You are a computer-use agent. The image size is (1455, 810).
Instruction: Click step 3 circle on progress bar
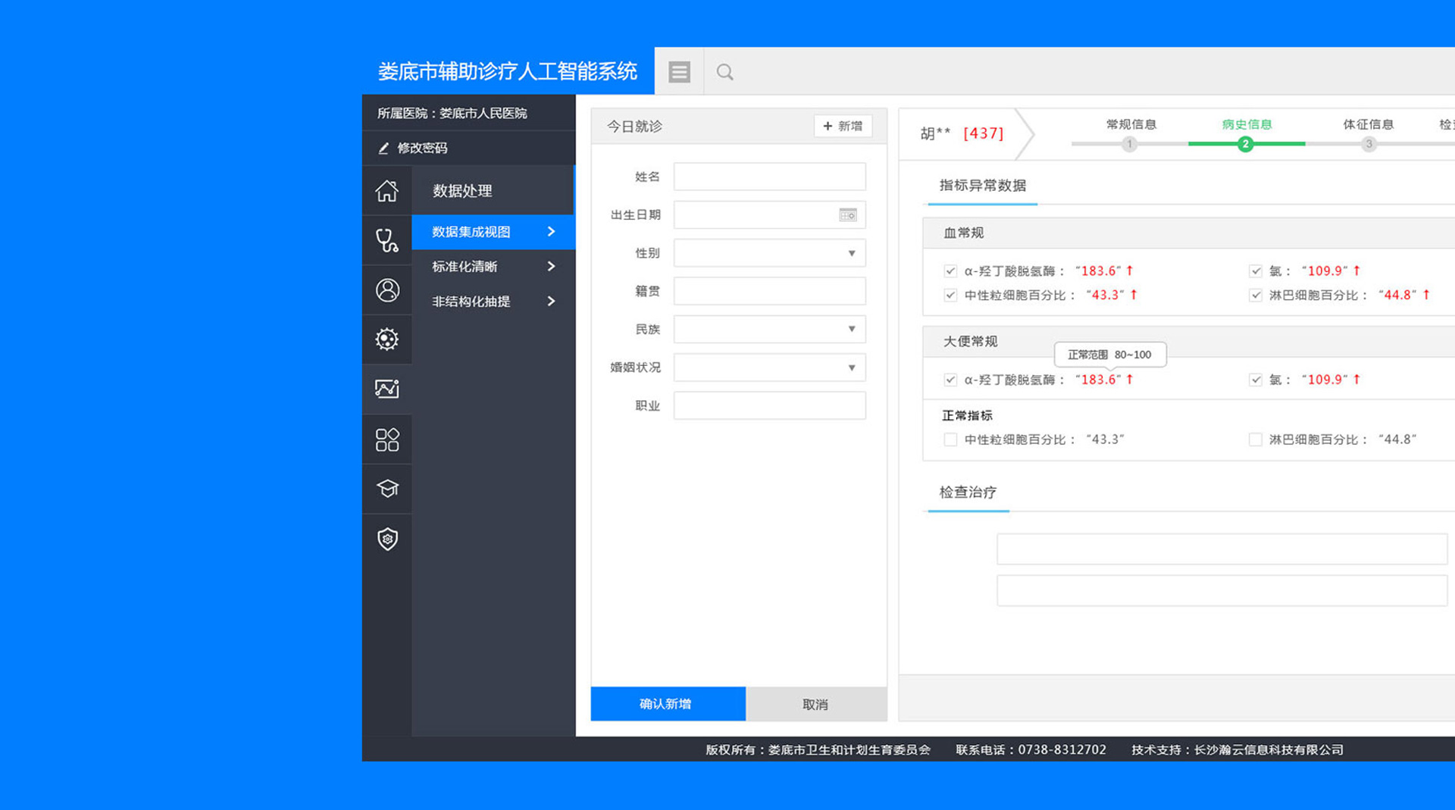click(1369, 144)
